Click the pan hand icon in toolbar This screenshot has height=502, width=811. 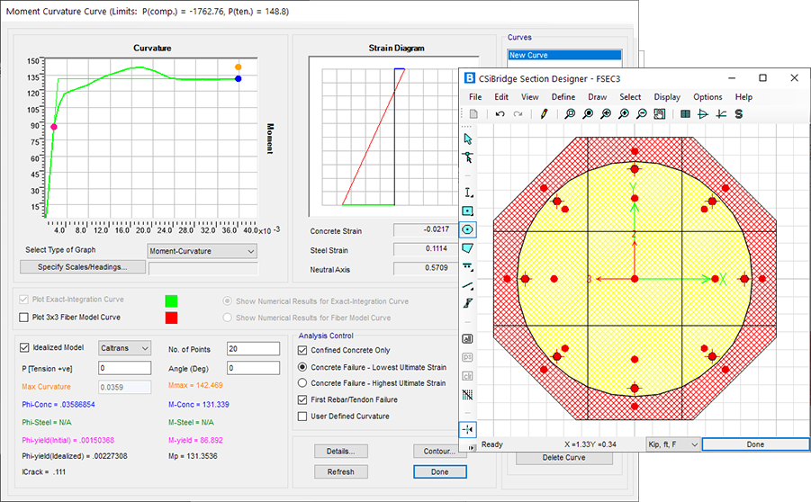pyautogui.click(x=660, y=113)
